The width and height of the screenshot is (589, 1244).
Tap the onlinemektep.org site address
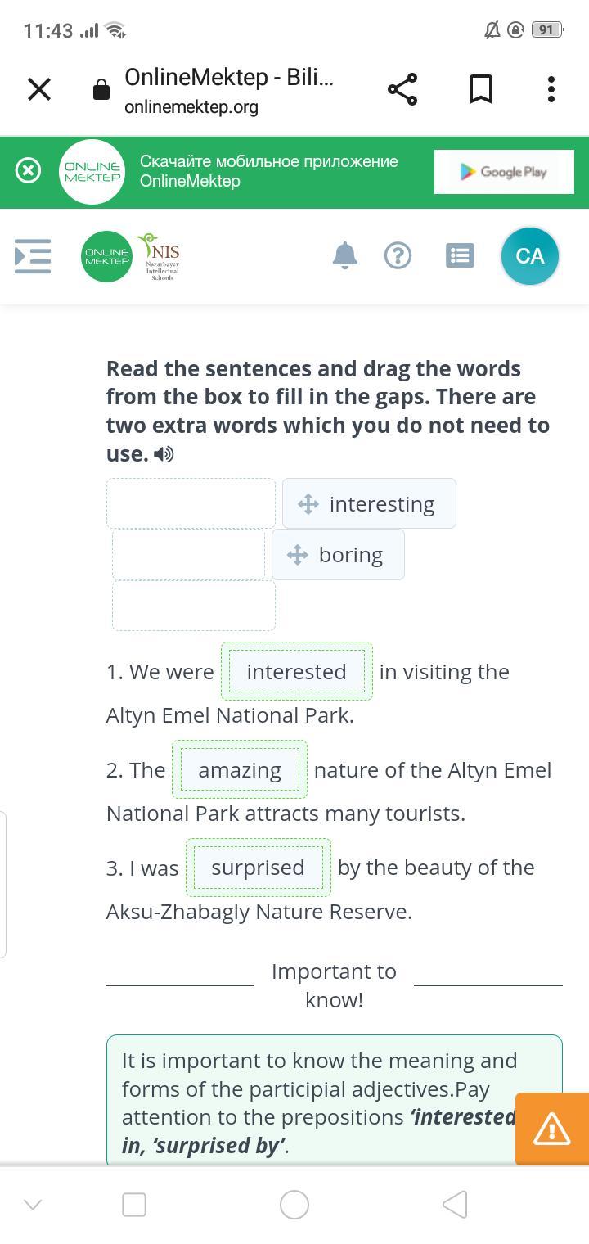click(x=191, y=107)
